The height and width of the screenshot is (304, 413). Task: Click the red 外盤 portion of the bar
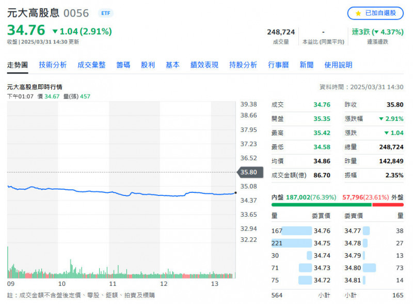pyautogui.click(x=388, y=205)
